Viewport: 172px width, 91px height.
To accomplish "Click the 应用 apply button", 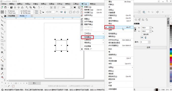I will pos(148,48).
